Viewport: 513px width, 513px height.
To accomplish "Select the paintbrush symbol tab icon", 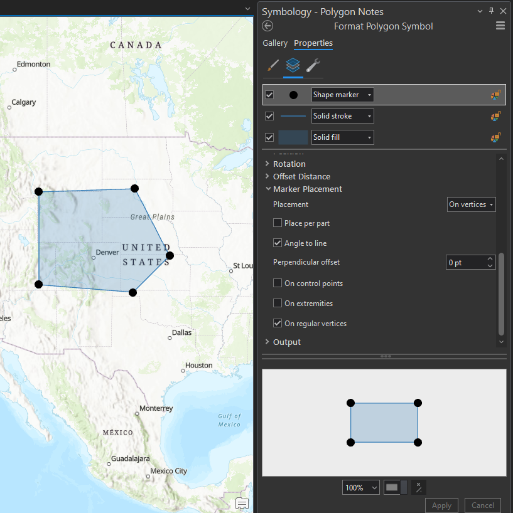I will pos(273,65).
